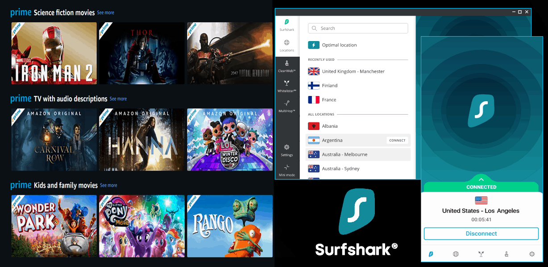Minimize the Surfshark window
Image resolution: width=548 pixels, height=267 pixels.
pos(513,12)
